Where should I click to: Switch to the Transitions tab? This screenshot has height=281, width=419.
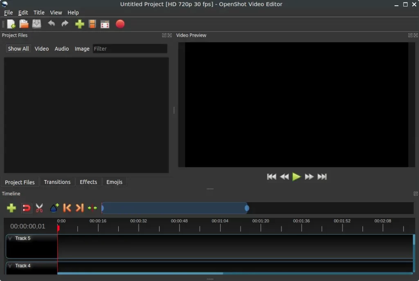coord(57,182)
